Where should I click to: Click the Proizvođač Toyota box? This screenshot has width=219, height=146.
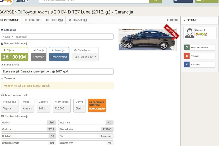10,105
